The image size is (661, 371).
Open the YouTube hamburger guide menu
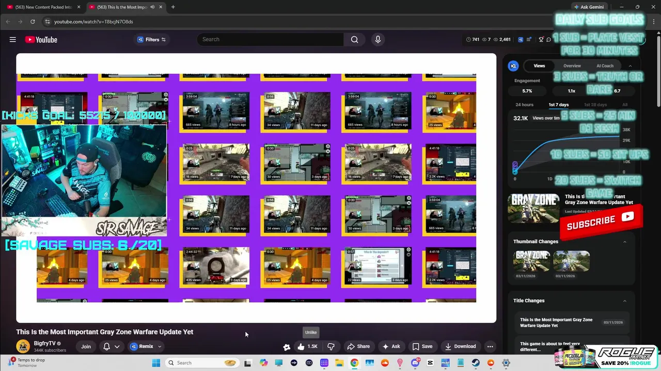pos(12,40)
